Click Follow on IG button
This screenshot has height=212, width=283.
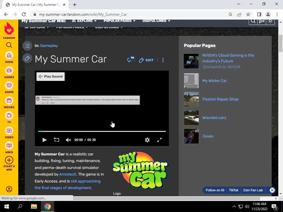click(x=215, y=190)
